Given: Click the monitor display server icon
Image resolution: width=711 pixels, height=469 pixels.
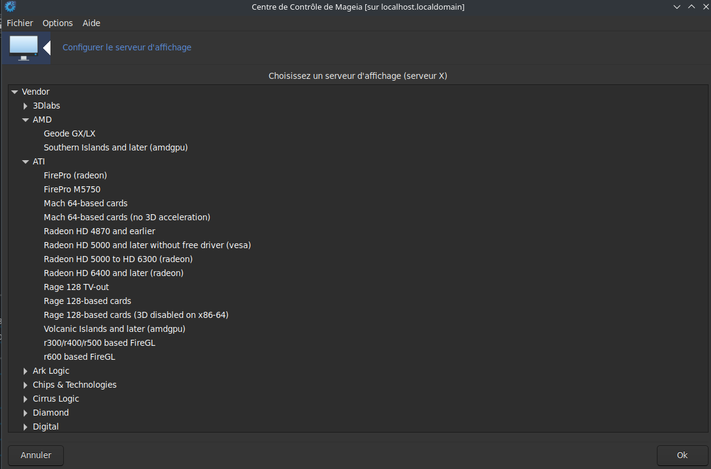Looking at the screenshot, I should 24,47.
